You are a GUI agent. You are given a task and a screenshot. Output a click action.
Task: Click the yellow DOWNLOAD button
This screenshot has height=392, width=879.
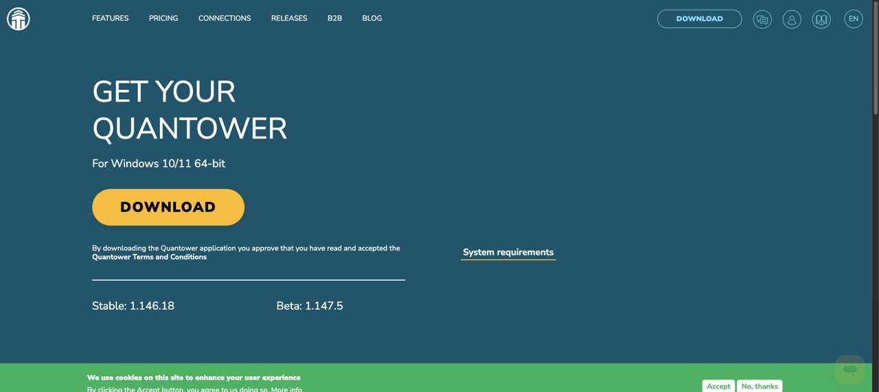(x=168, y=207)
